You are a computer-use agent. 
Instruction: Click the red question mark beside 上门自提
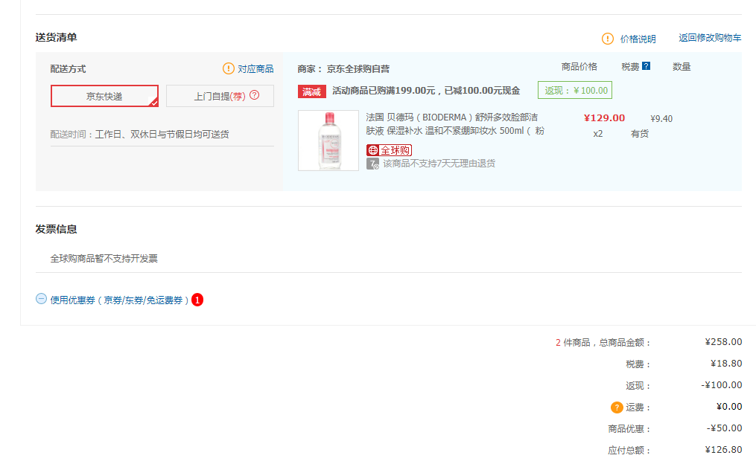255,95
